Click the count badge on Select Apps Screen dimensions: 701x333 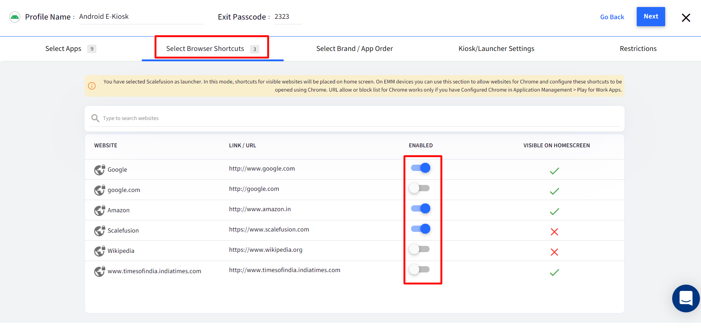[x=92, y=49]
